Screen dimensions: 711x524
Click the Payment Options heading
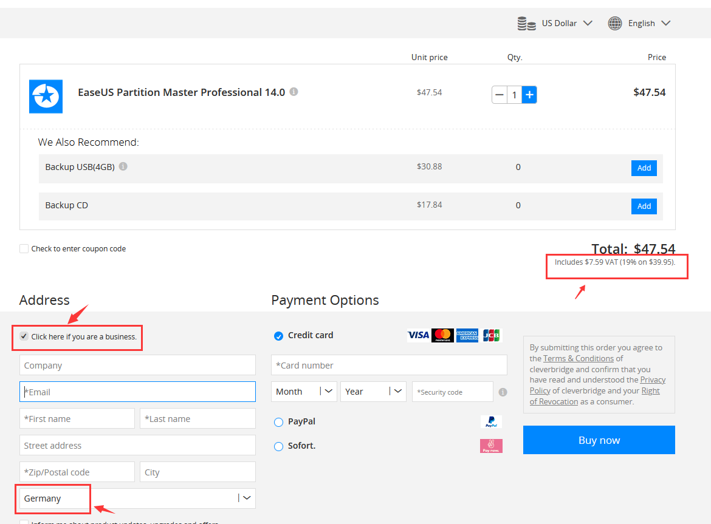click(x=325, y=300)
